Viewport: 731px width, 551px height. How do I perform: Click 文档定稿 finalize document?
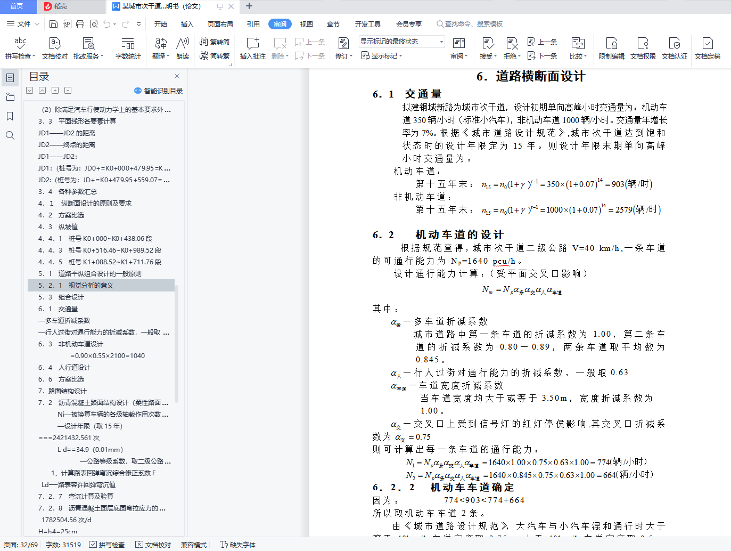click(x=708, y=48)
